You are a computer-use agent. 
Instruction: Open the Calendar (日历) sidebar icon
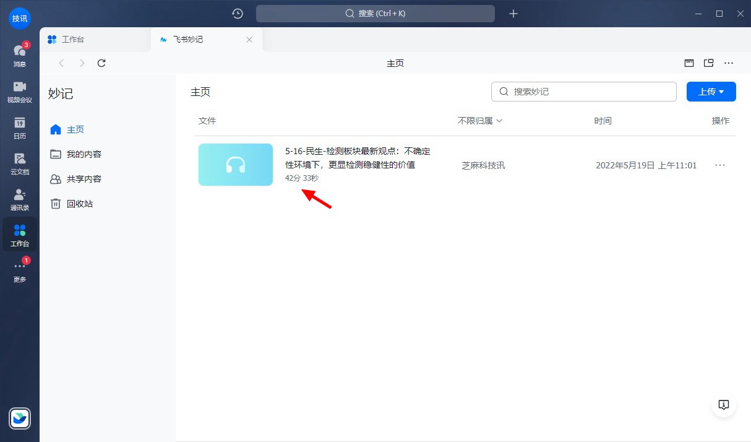[19, 127]
